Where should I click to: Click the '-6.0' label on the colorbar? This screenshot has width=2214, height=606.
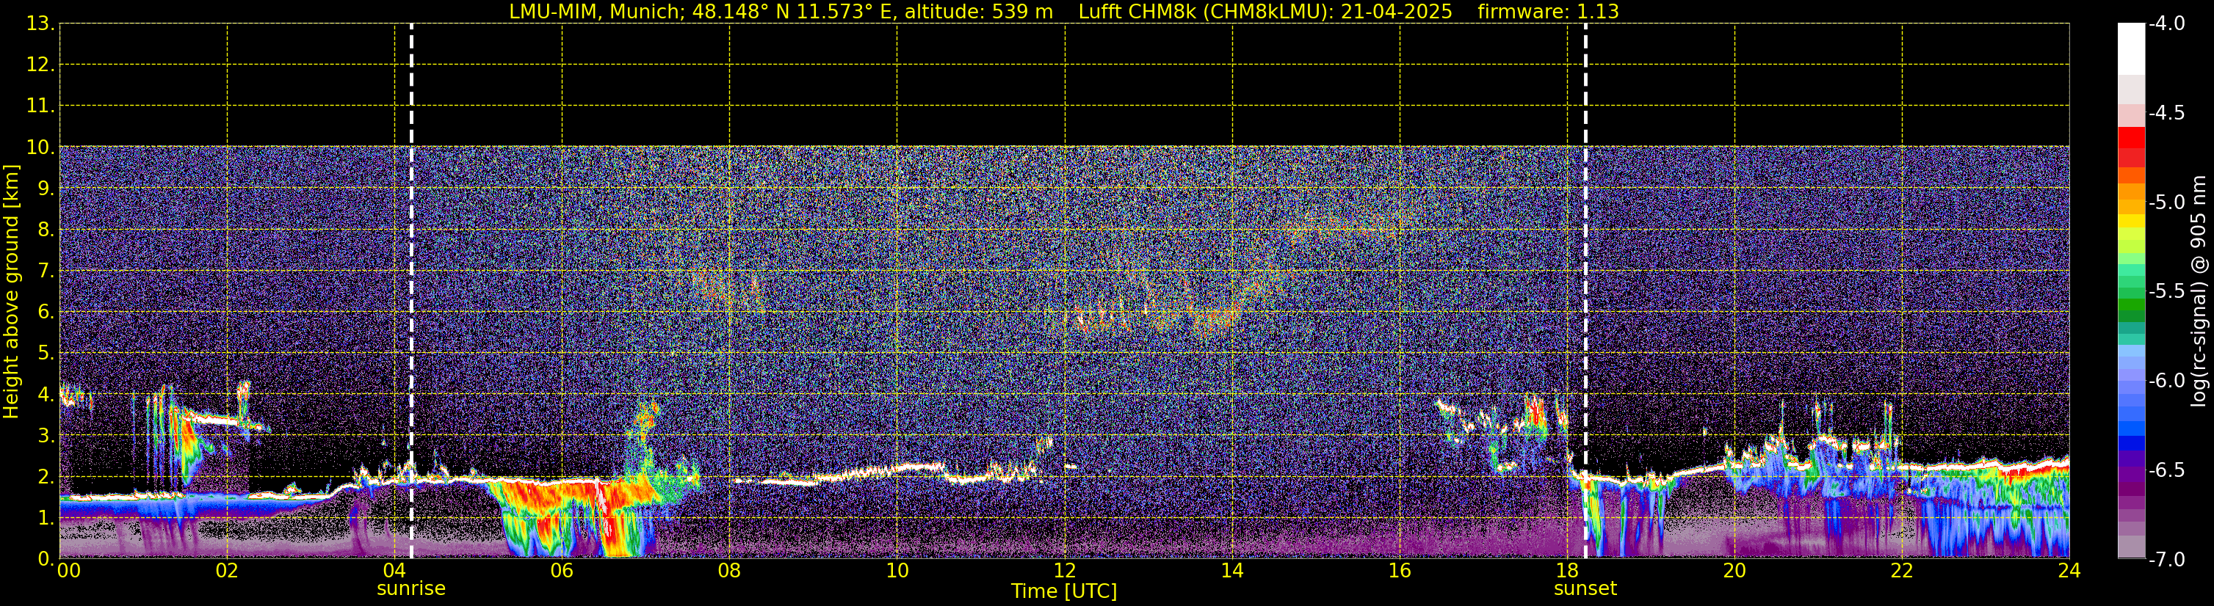[x=2166, y=381]
